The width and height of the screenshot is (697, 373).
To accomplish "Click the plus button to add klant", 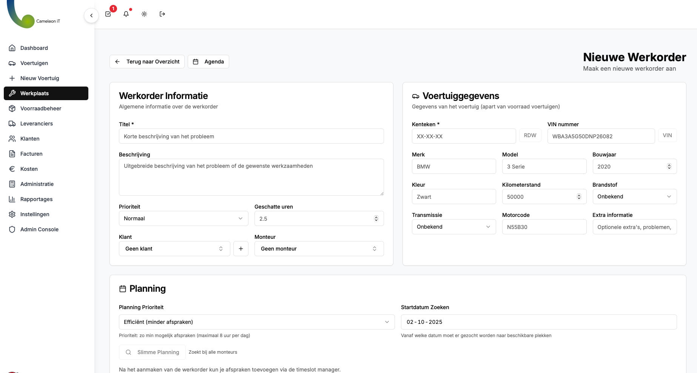I will (x=241, y=249).
